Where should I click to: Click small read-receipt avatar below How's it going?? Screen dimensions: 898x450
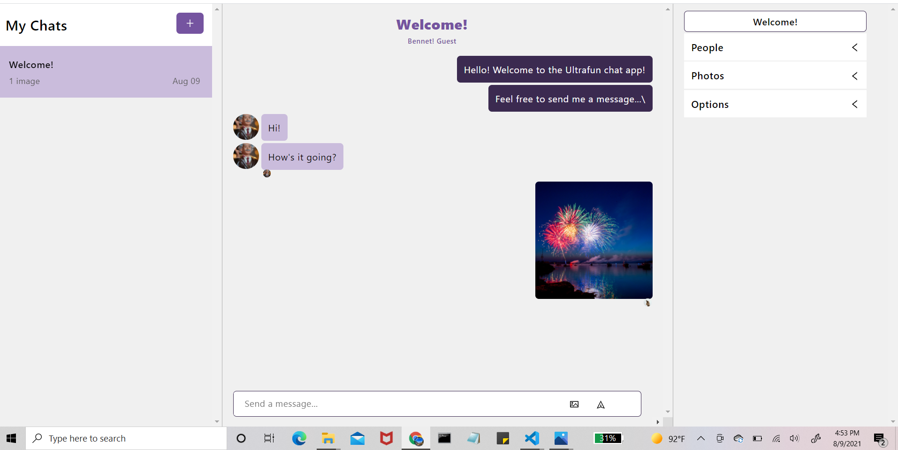point(267,174)
